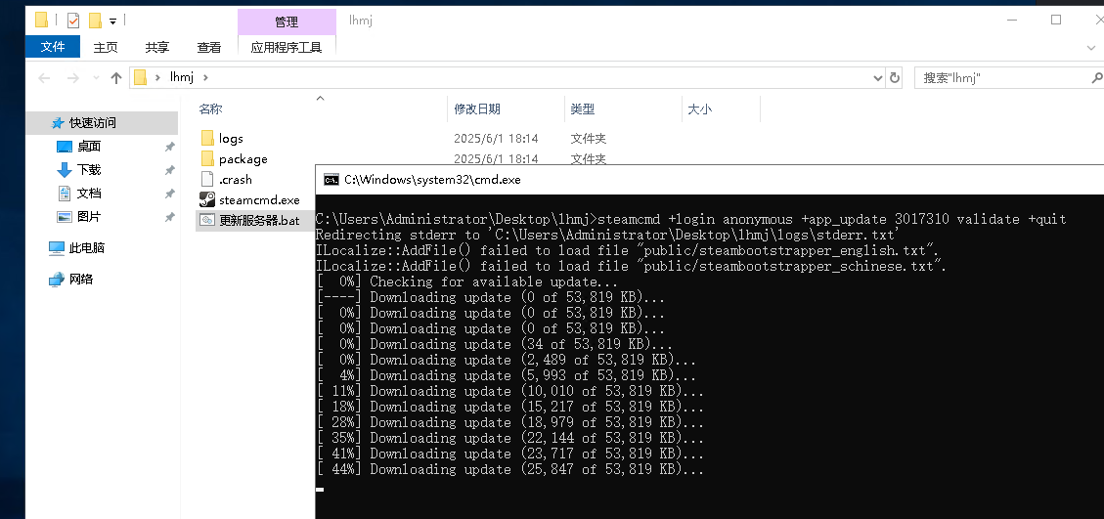Click the 下载 download arrow icon
The width and height of the screenshot is (1104, 519).
tap(65, 170)
